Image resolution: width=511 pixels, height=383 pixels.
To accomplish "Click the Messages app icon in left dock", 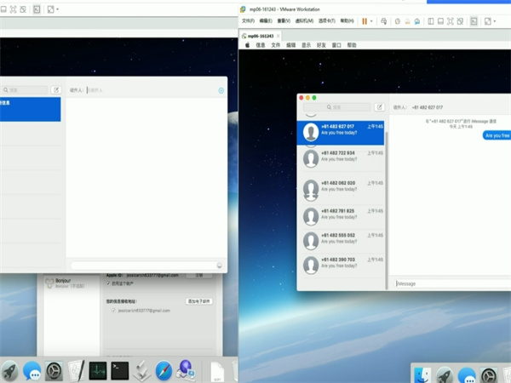I will pos(32,370).
